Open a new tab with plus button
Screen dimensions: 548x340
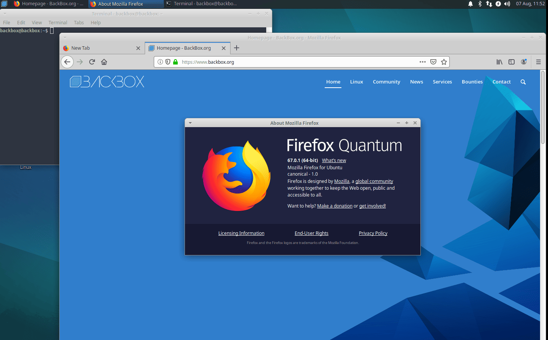tap(237, 48)
